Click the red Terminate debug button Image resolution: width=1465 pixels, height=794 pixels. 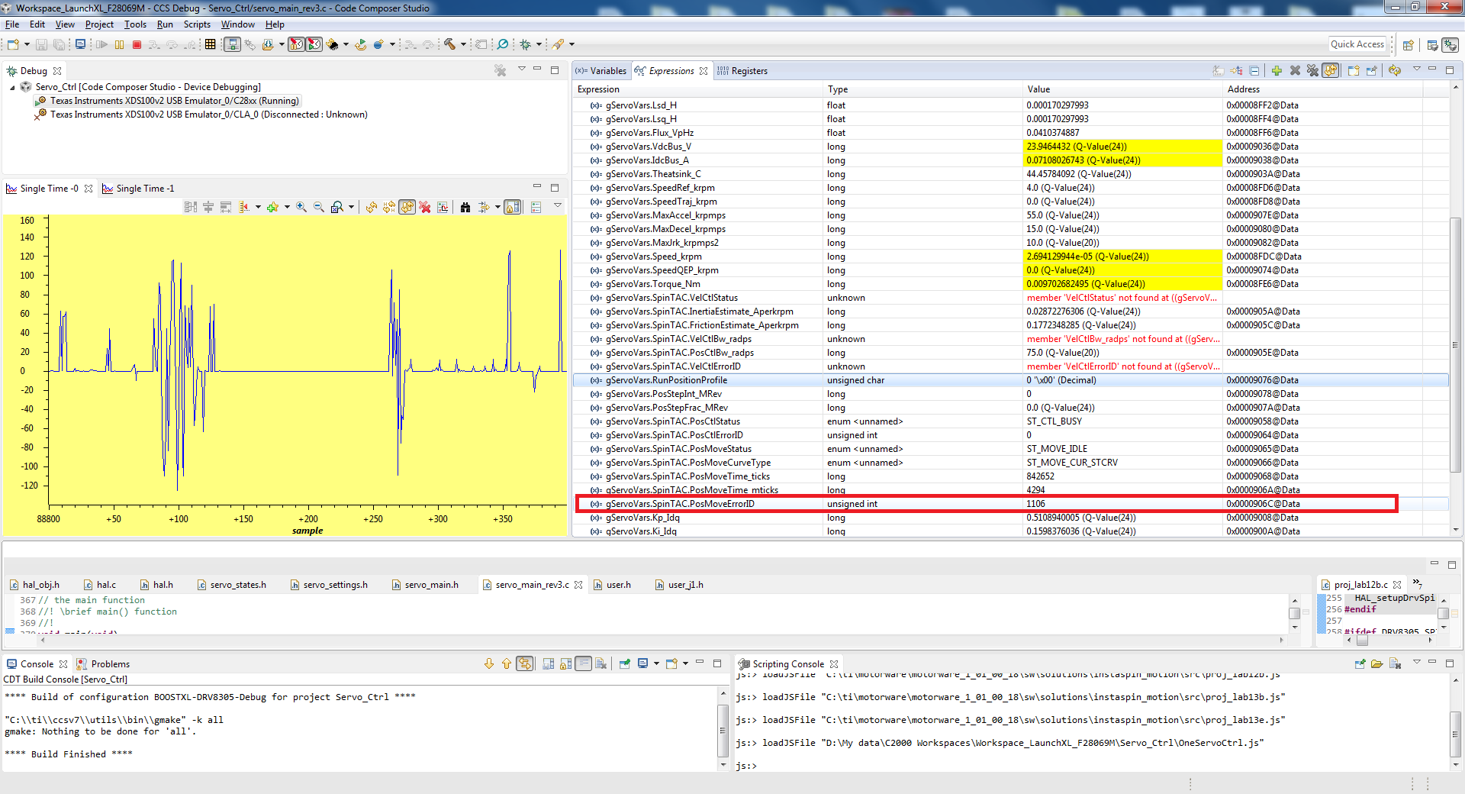[137, 45]
